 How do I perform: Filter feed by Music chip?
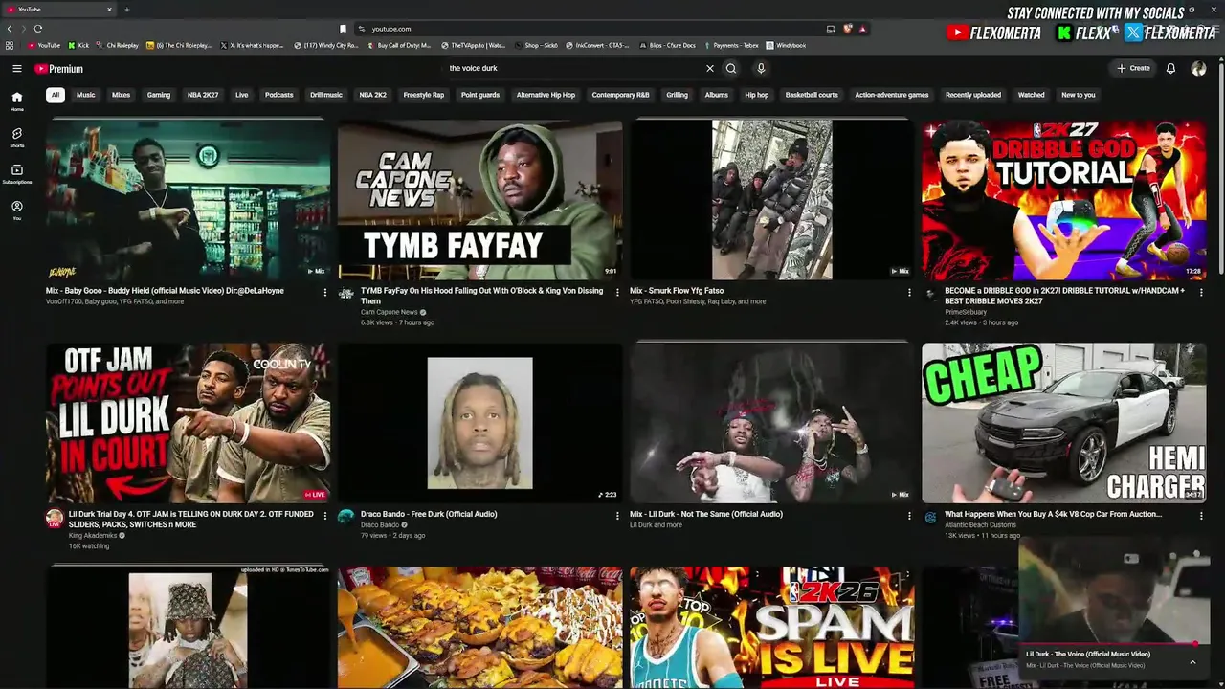pyautogui.click(x=86, y=95)
